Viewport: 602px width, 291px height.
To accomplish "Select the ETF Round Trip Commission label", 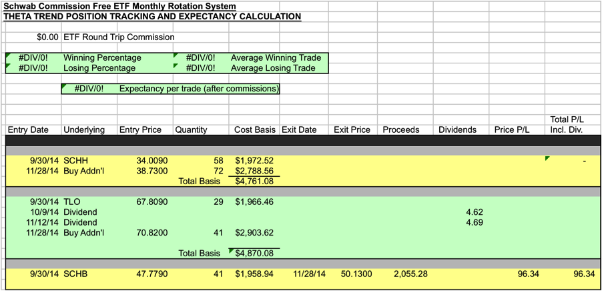I will click(x=119, y=37).
